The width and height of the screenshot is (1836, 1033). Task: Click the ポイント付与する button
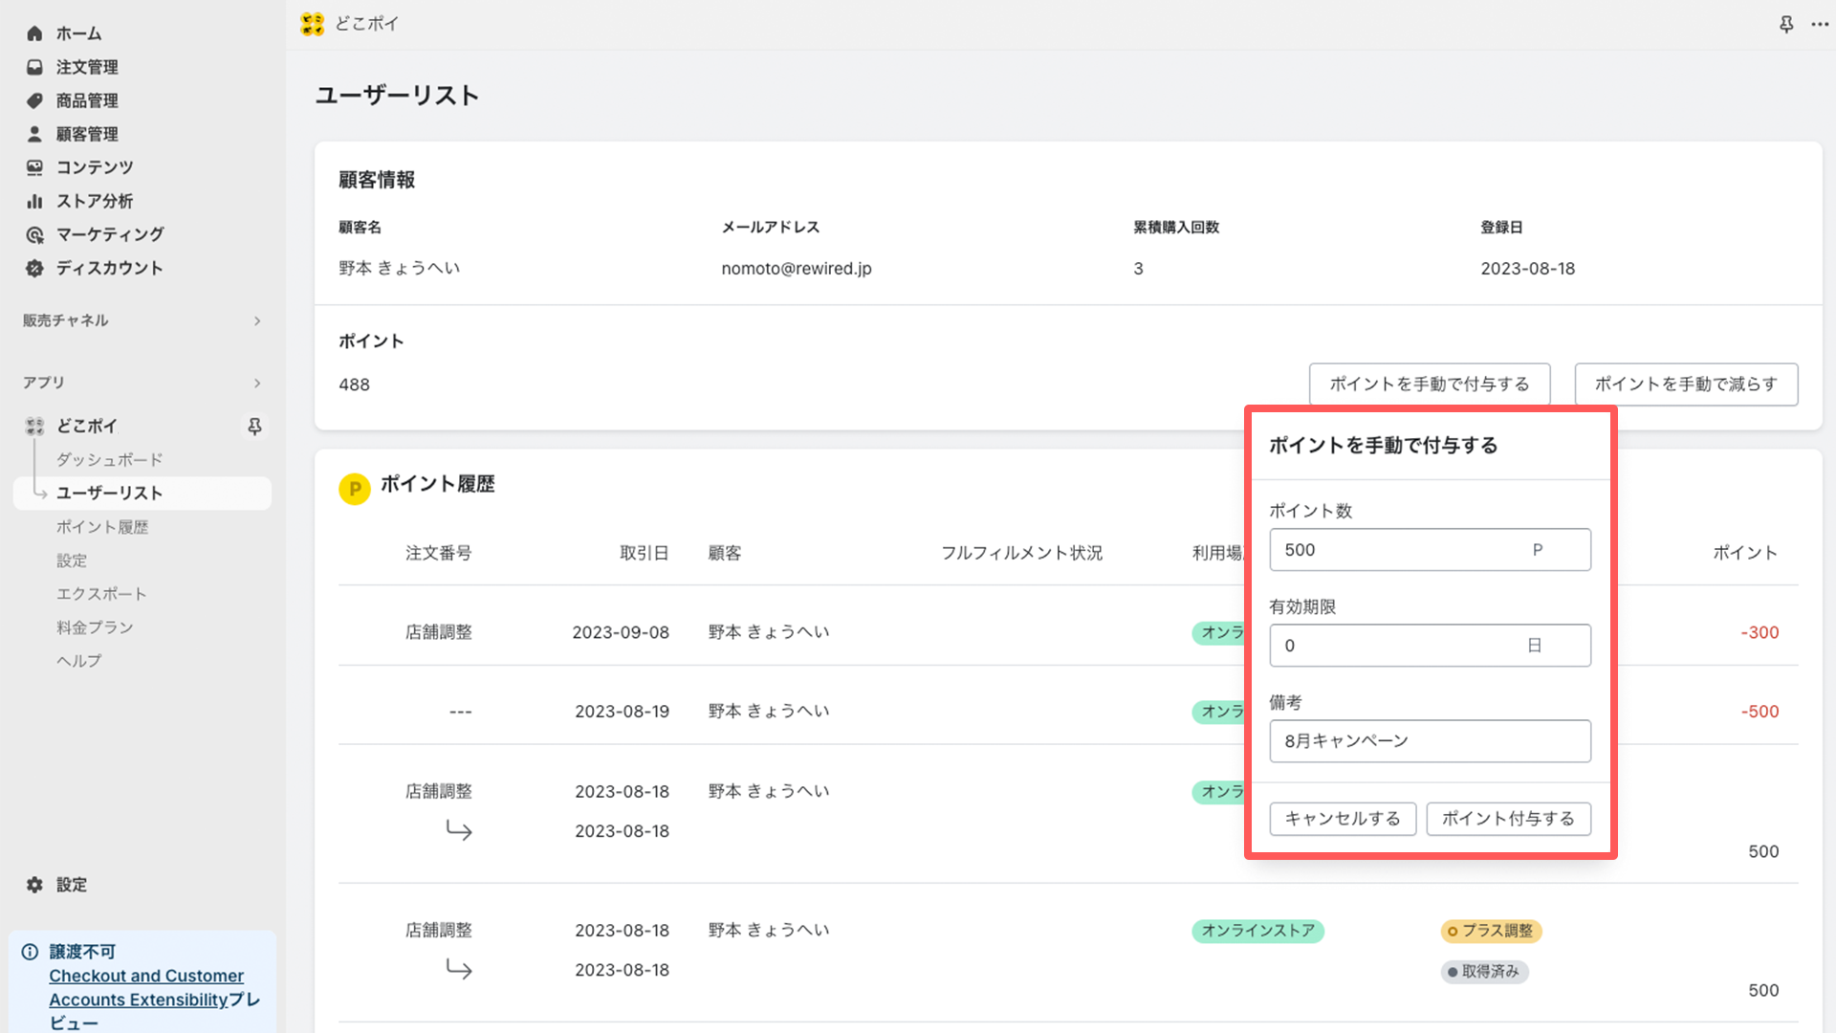pyautogui.click(x=1508, y=819)
